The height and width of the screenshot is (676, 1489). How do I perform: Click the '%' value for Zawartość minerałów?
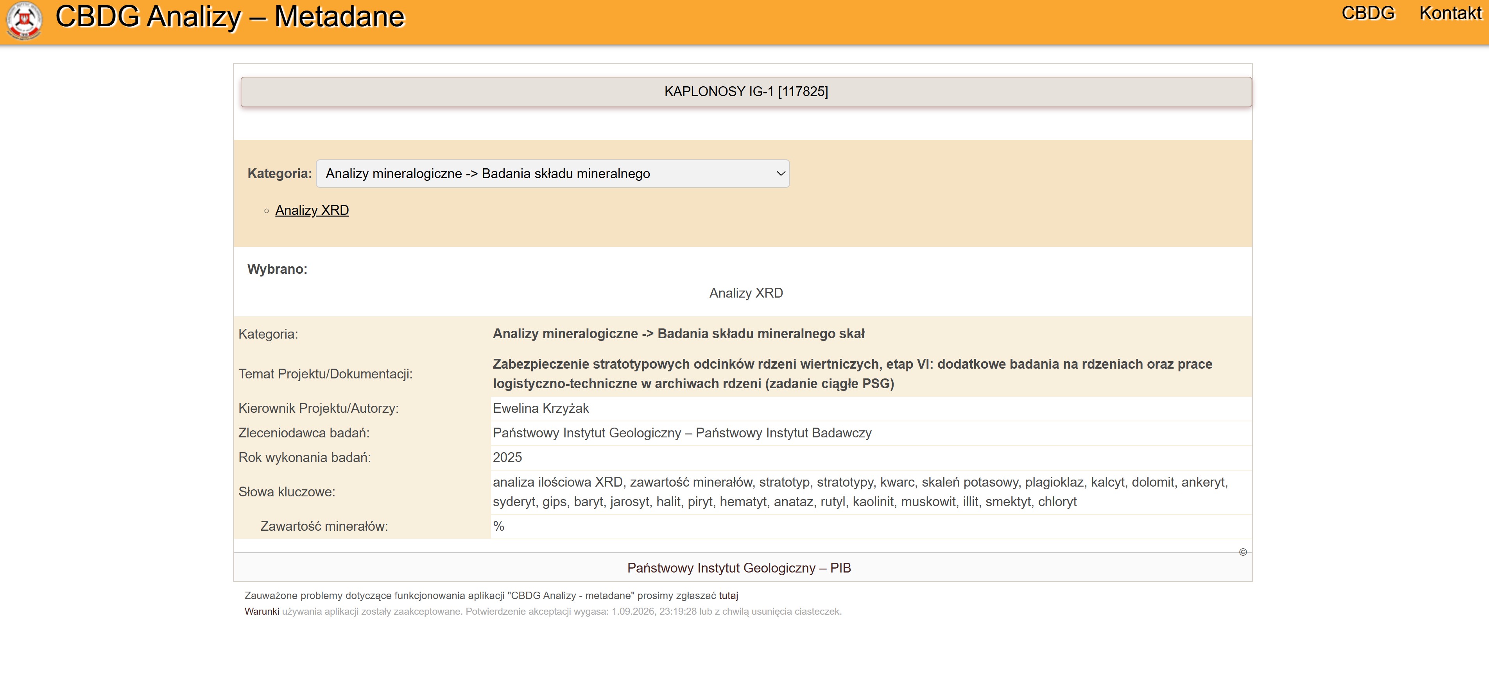point(499,526)
